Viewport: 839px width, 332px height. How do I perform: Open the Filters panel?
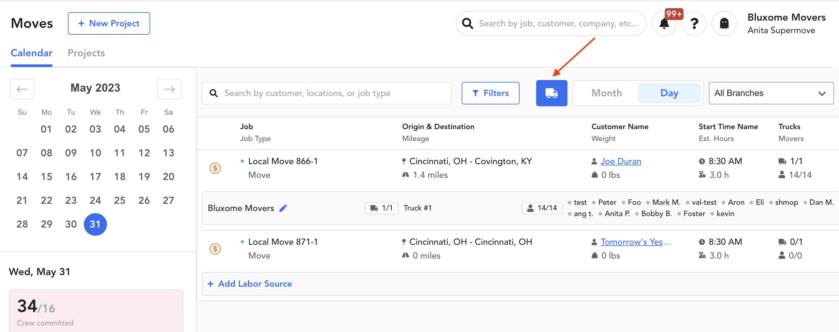point(490,93)
